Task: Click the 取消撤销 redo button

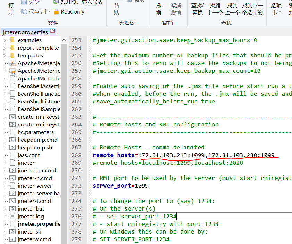Action: [x=176, y=9]
